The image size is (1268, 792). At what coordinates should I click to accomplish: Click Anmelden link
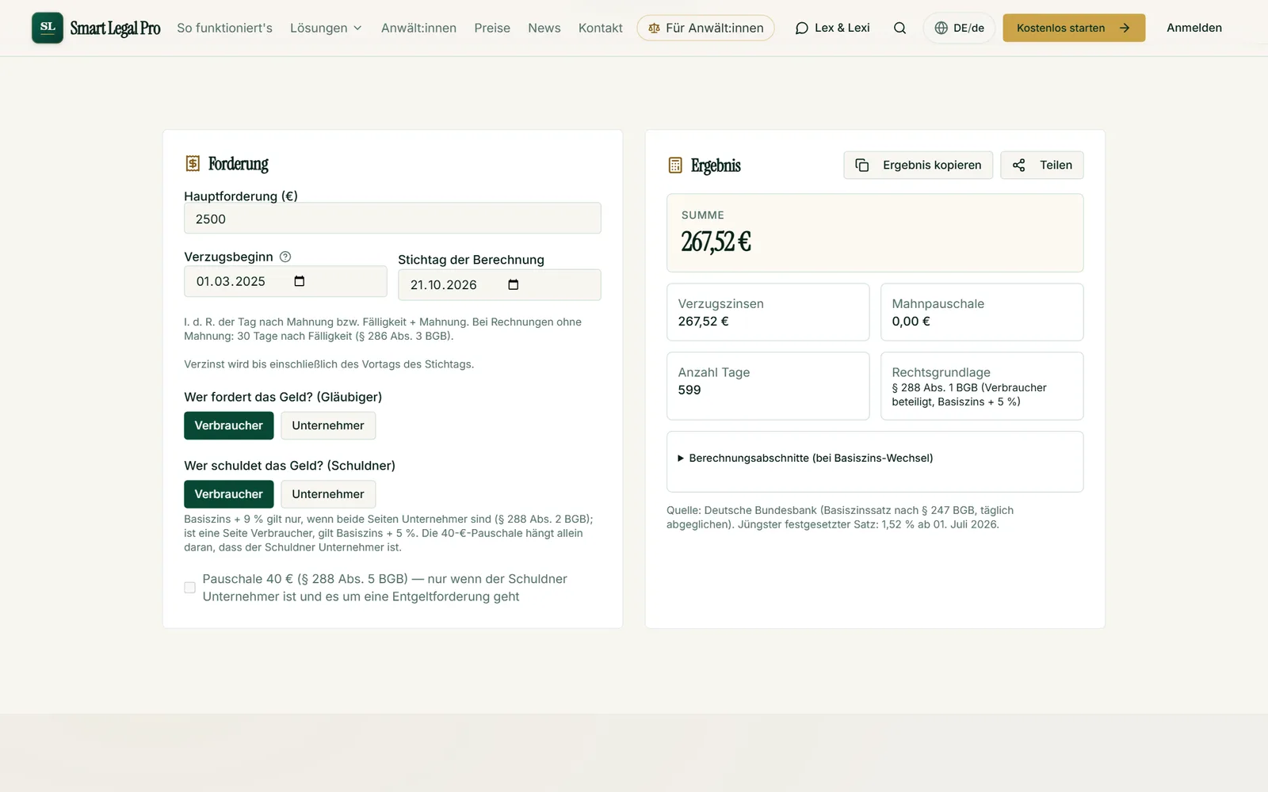tap(1194, 28)
